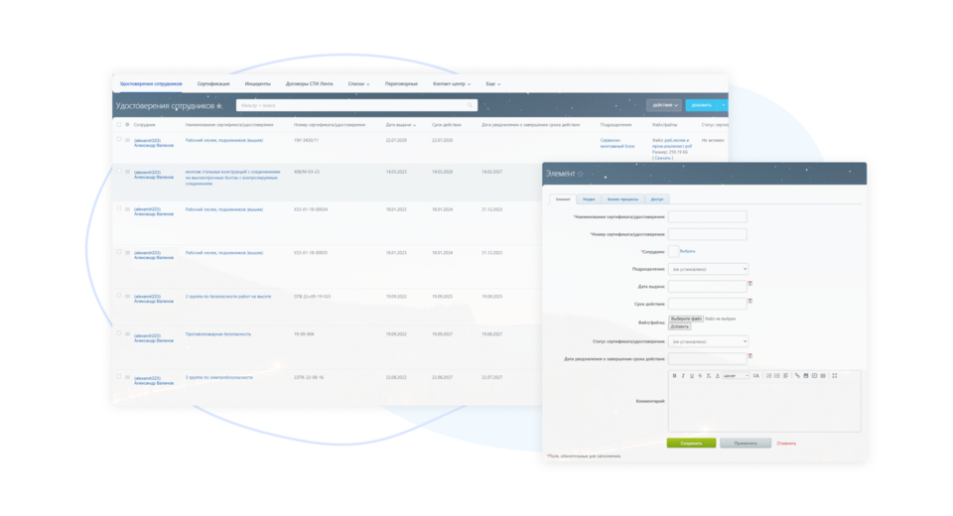
Task: Switch to the Бизнес процессы tab
Action: 622,199
